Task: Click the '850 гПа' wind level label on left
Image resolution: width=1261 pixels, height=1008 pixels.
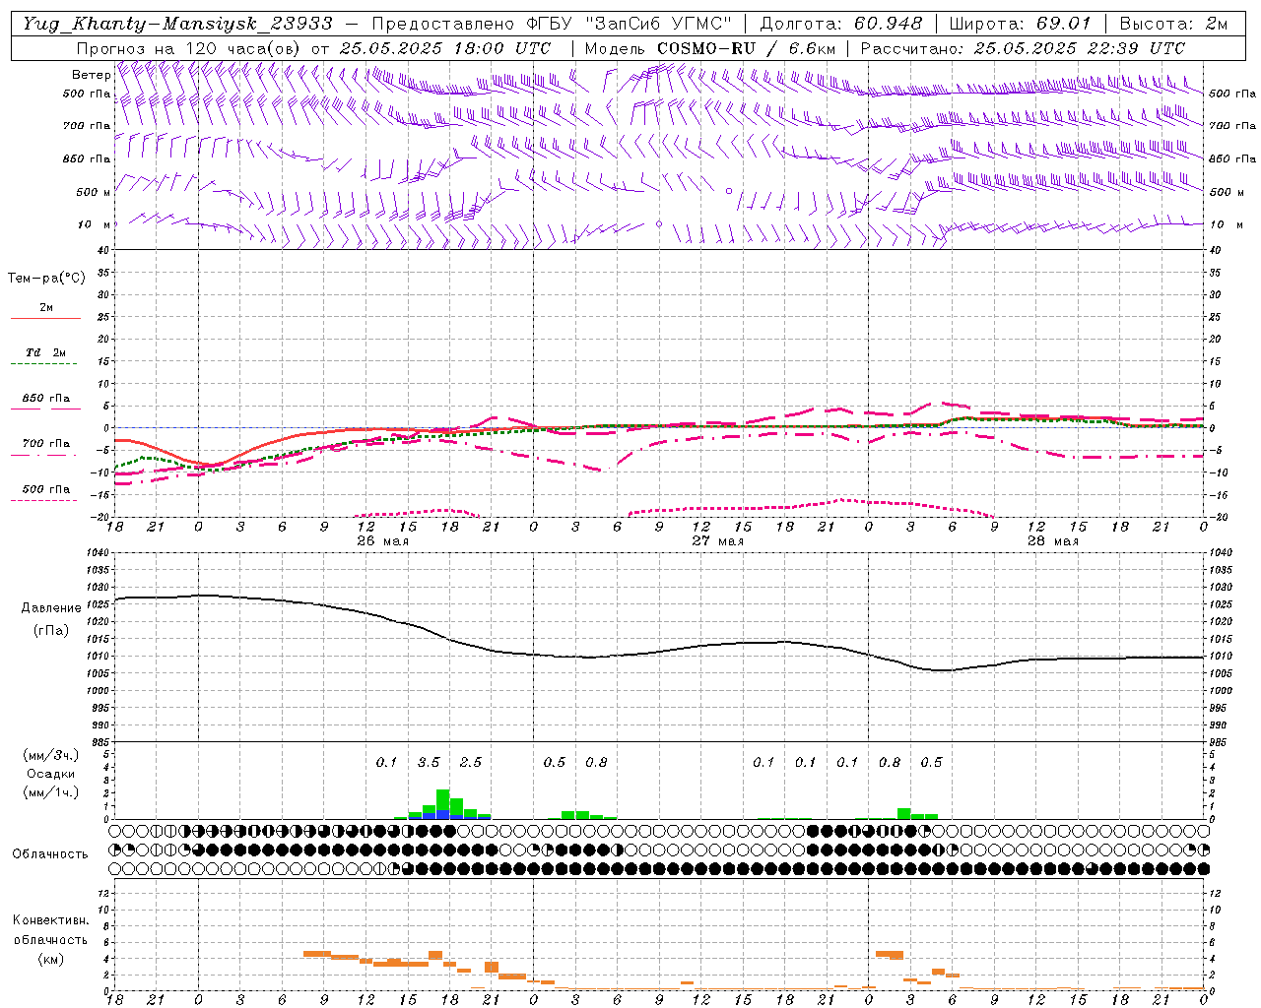Action: 87,158
